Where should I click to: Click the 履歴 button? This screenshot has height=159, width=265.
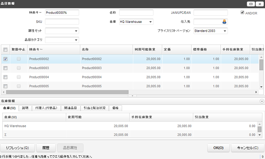(x=46, y=148)
